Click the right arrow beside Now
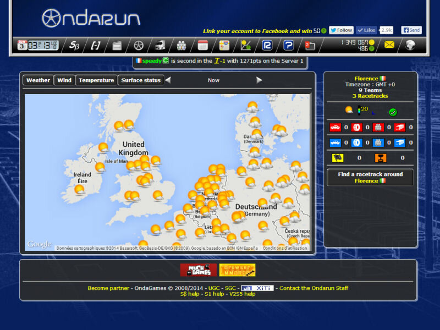 [x=259, y=80]
